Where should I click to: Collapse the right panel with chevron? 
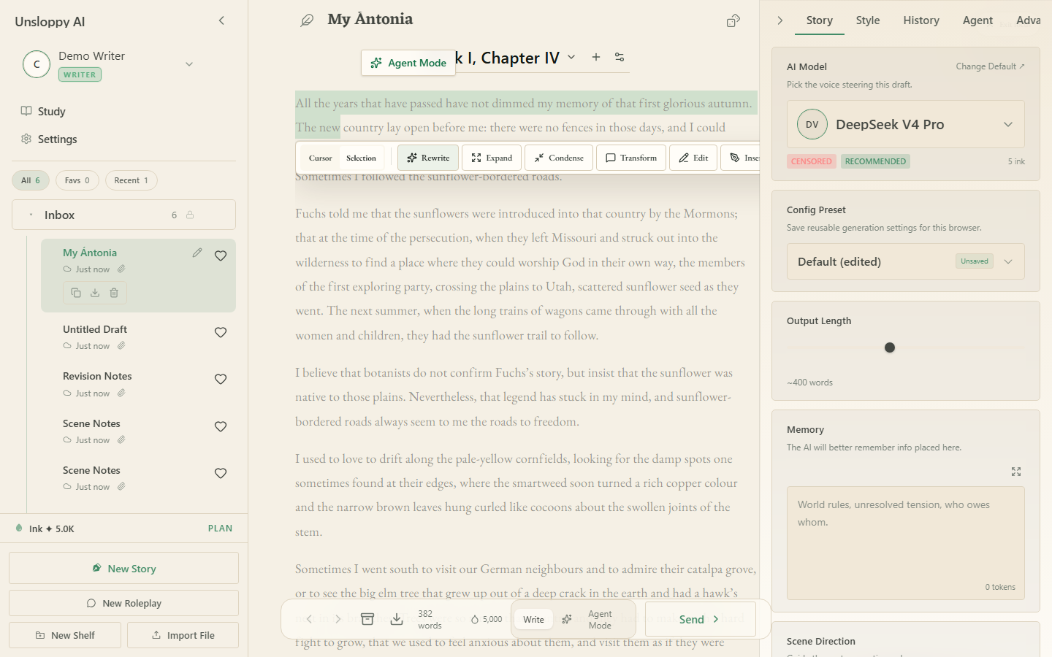[780, 20]
